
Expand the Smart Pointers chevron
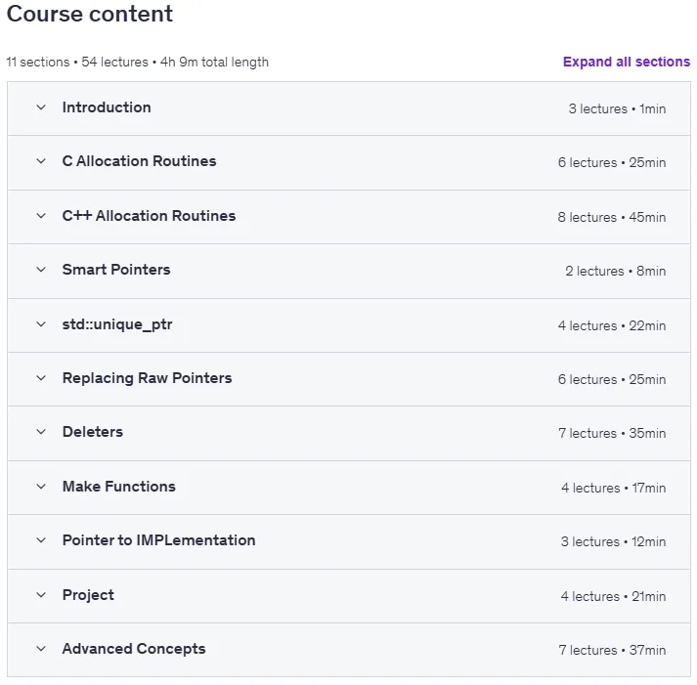click(x=41, y=270)
